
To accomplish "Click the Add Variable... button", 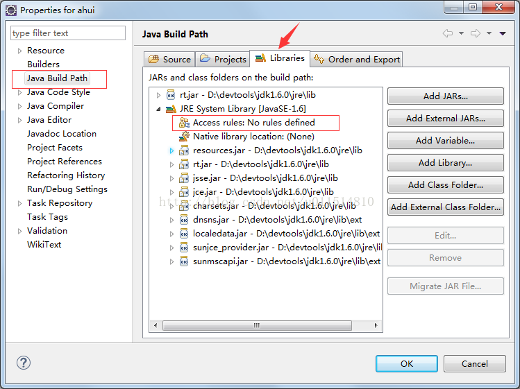I will click(446, 141).
